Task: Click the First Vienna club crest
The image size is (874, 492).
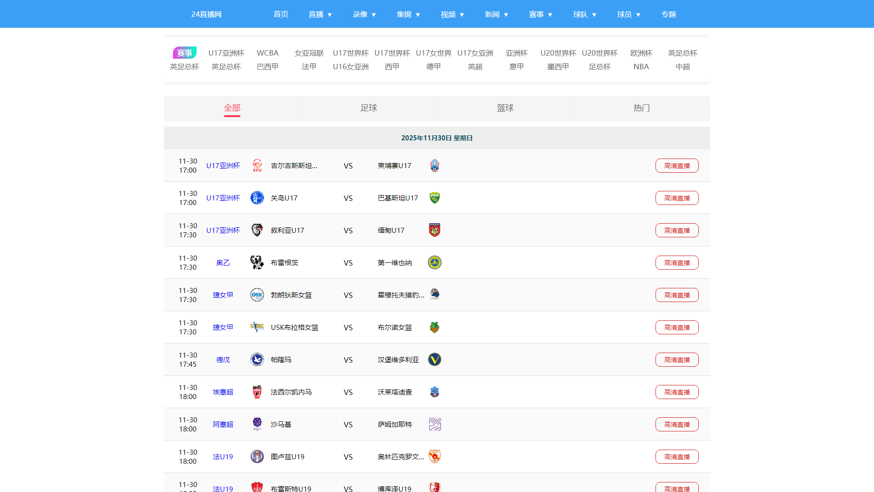Action: [x=435, y=262]
